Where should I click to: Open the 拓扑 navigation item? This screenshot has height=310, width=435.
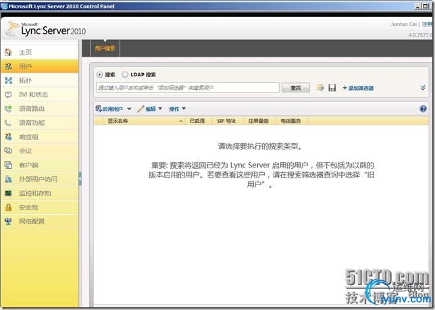pos(40,80)
